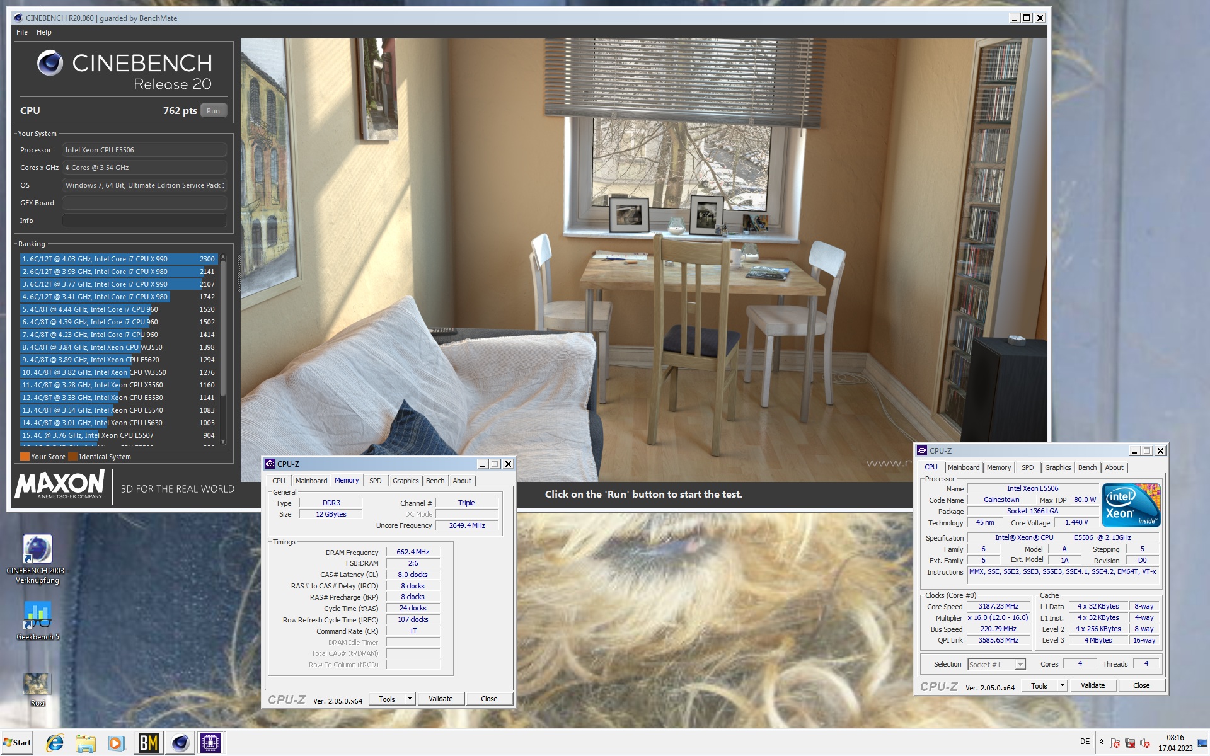Viewport: 1210px width, 756px height.
Task: Open the Windows Start button
Action: tap(17, 742)
